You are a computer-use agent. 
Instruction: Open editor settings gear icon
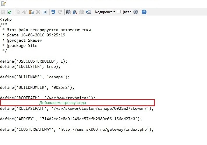tap(135, 12)
